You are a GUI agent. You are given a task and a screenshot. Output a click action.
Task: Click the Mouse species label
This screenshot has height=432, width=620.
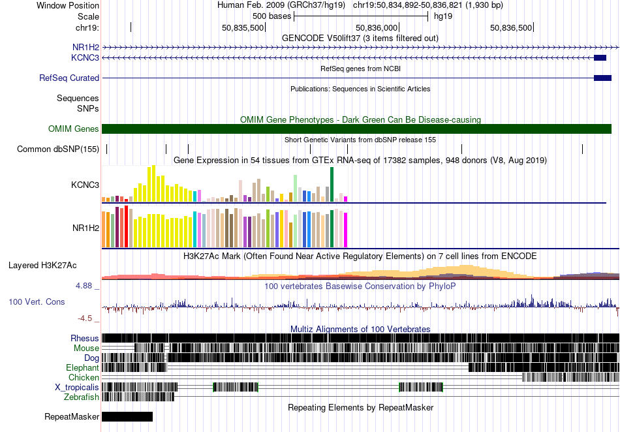pos(86,348)
